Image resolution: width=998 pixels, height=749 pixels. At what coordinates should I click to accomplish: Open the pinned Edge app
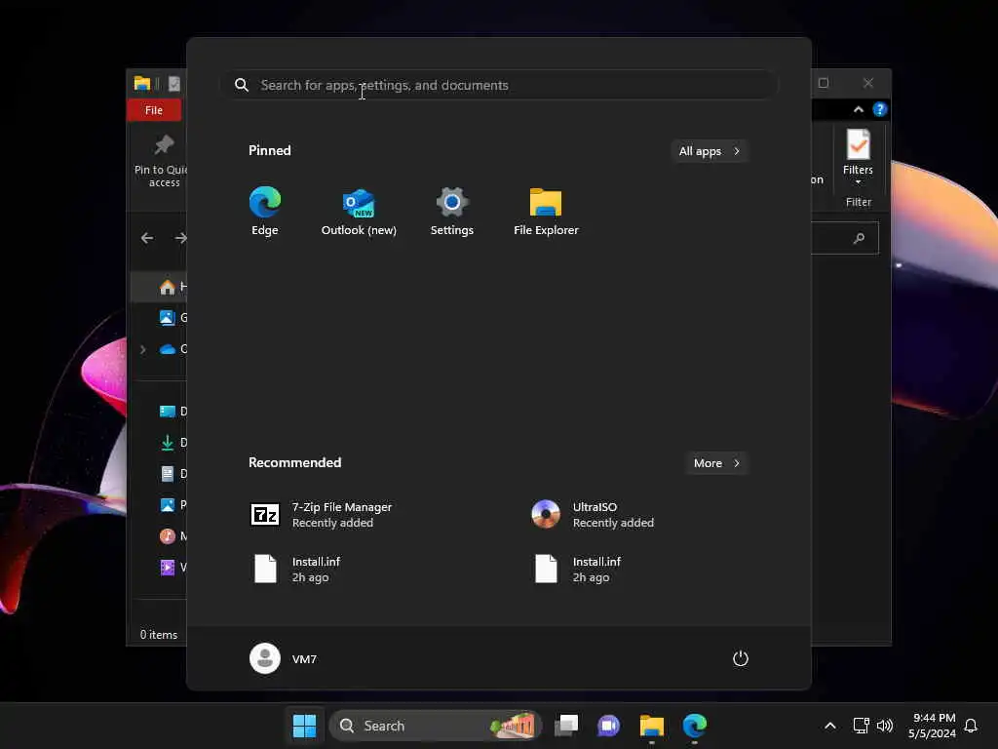click(x=265, y=211)
